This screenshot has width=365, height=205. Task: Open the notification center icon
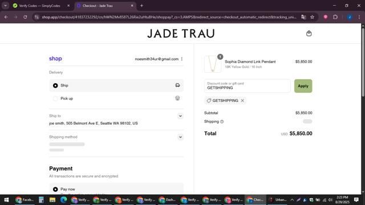coord(356,200)
